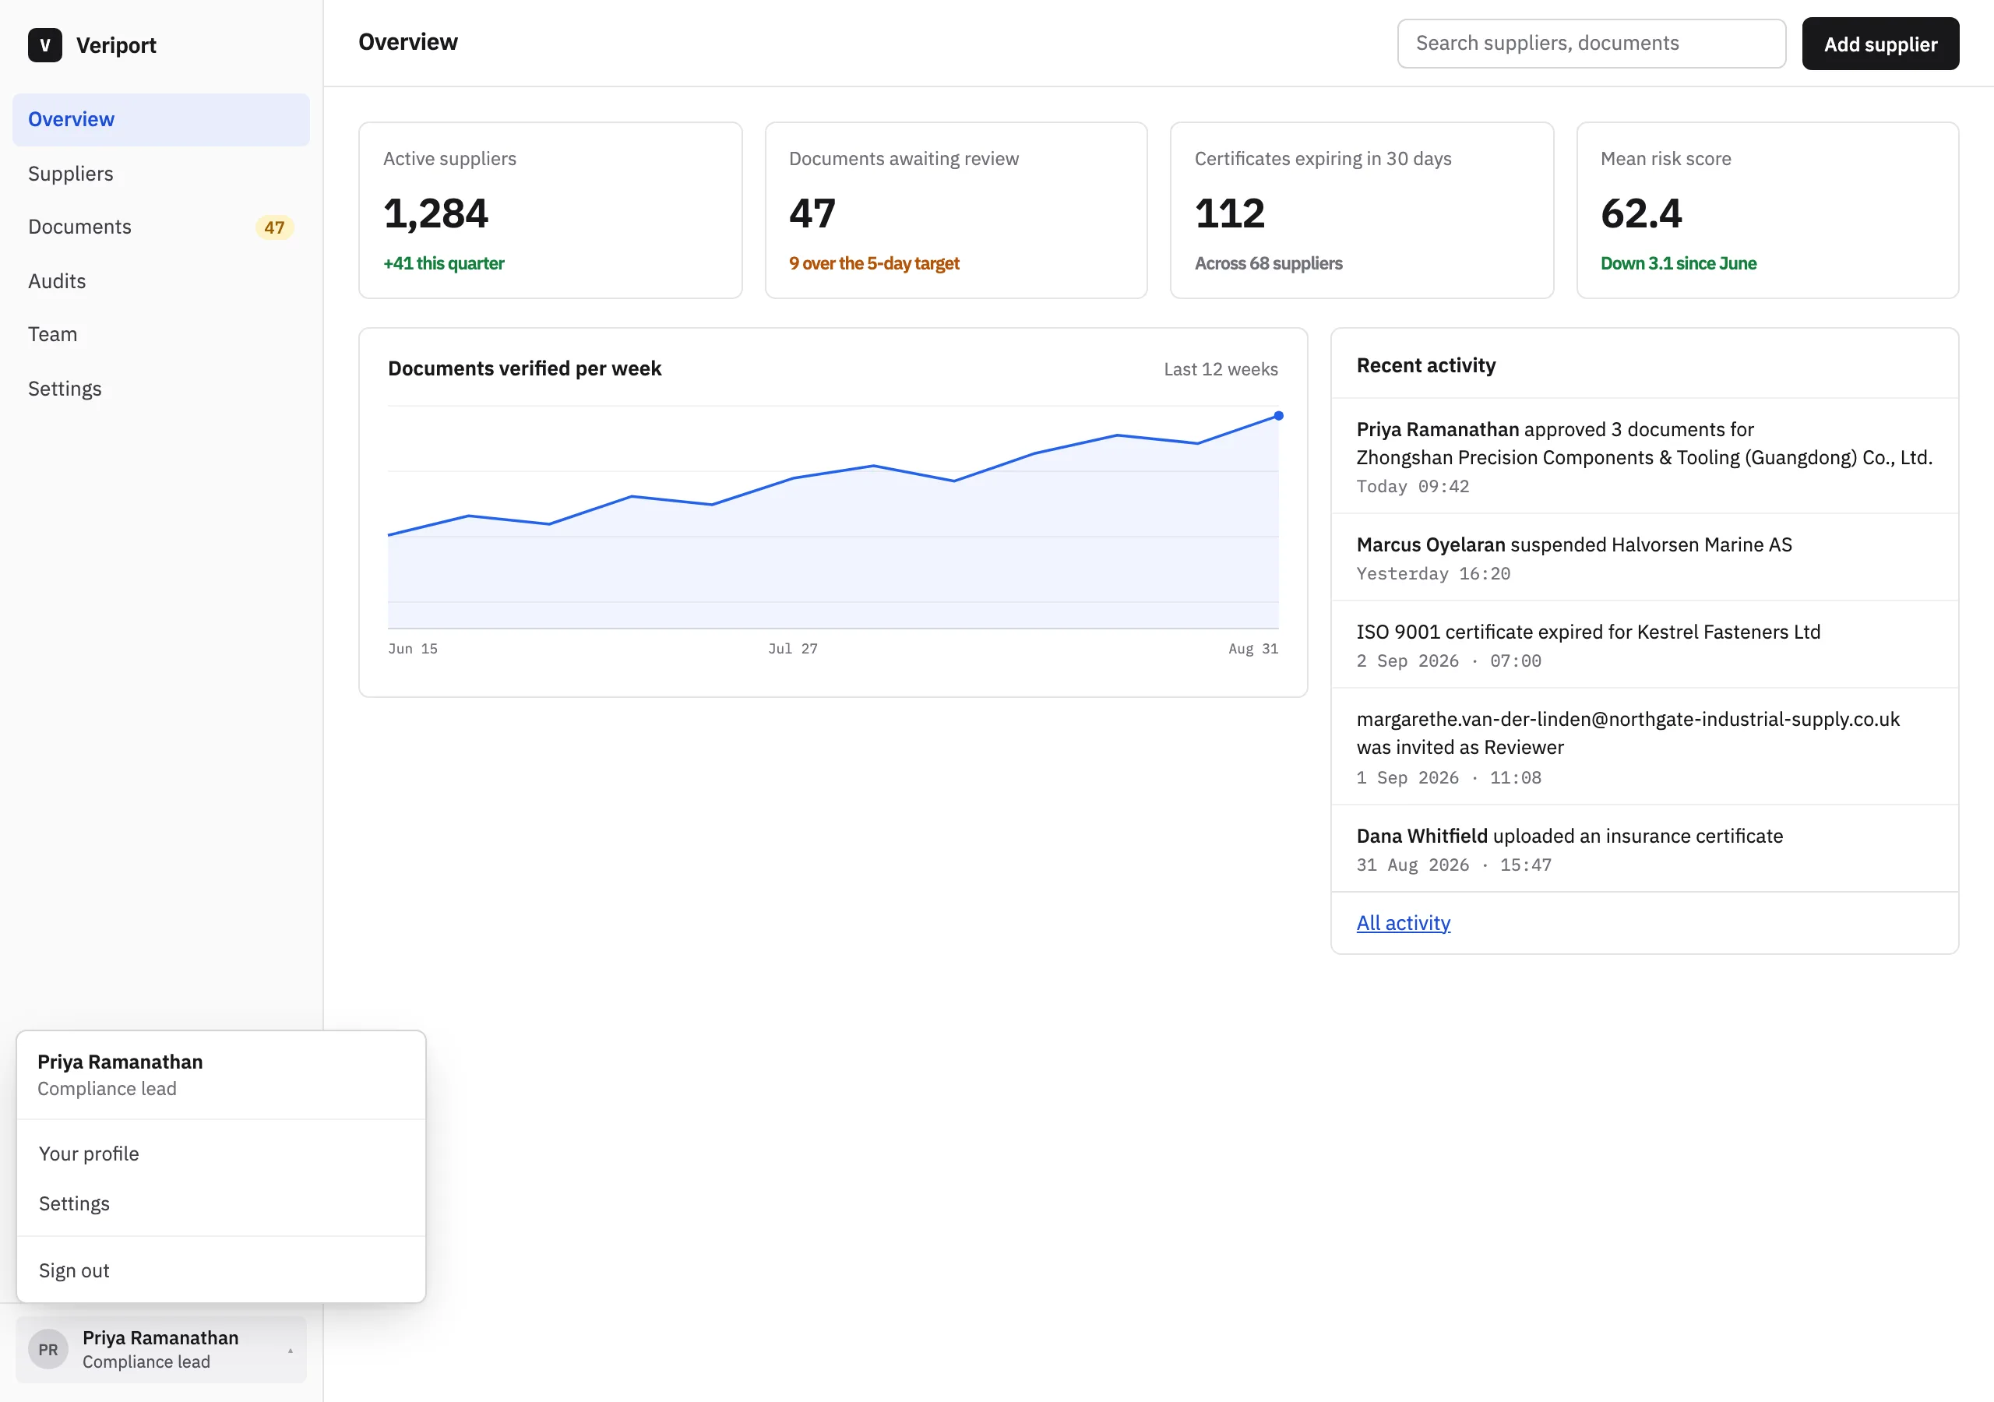This screenshot has width=1994, height=1402.
Task: Click 'Across 68 suppliers' text
Action: 1268,263
